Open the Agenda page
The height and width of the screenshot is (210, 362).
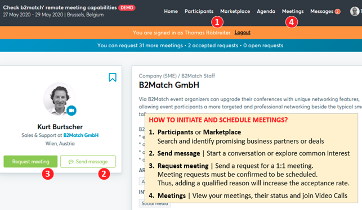[266, 11]
